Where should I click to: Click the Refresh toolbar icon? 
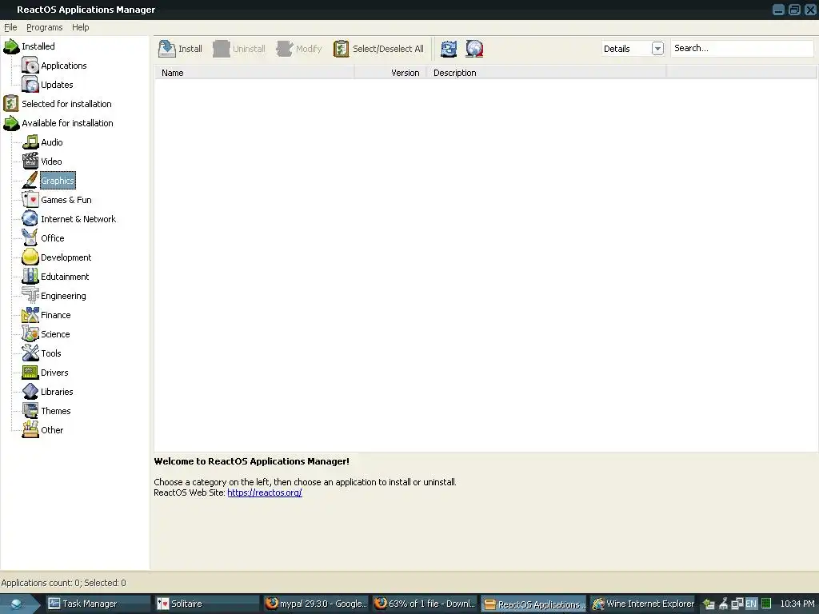coord(449,49)
